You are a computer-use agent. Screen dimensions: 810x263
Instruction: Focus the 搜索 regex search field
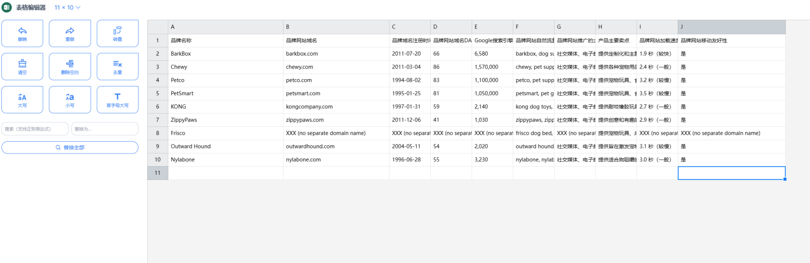coord(35,129)
